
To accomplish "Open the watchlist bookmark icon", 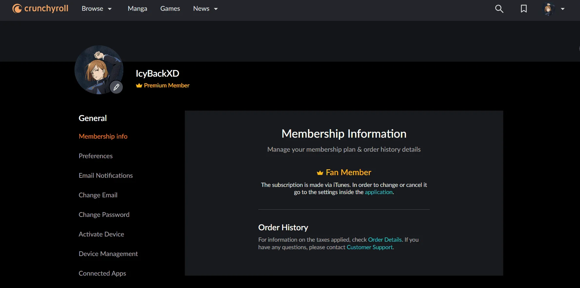I will click(x=524, y=9).
